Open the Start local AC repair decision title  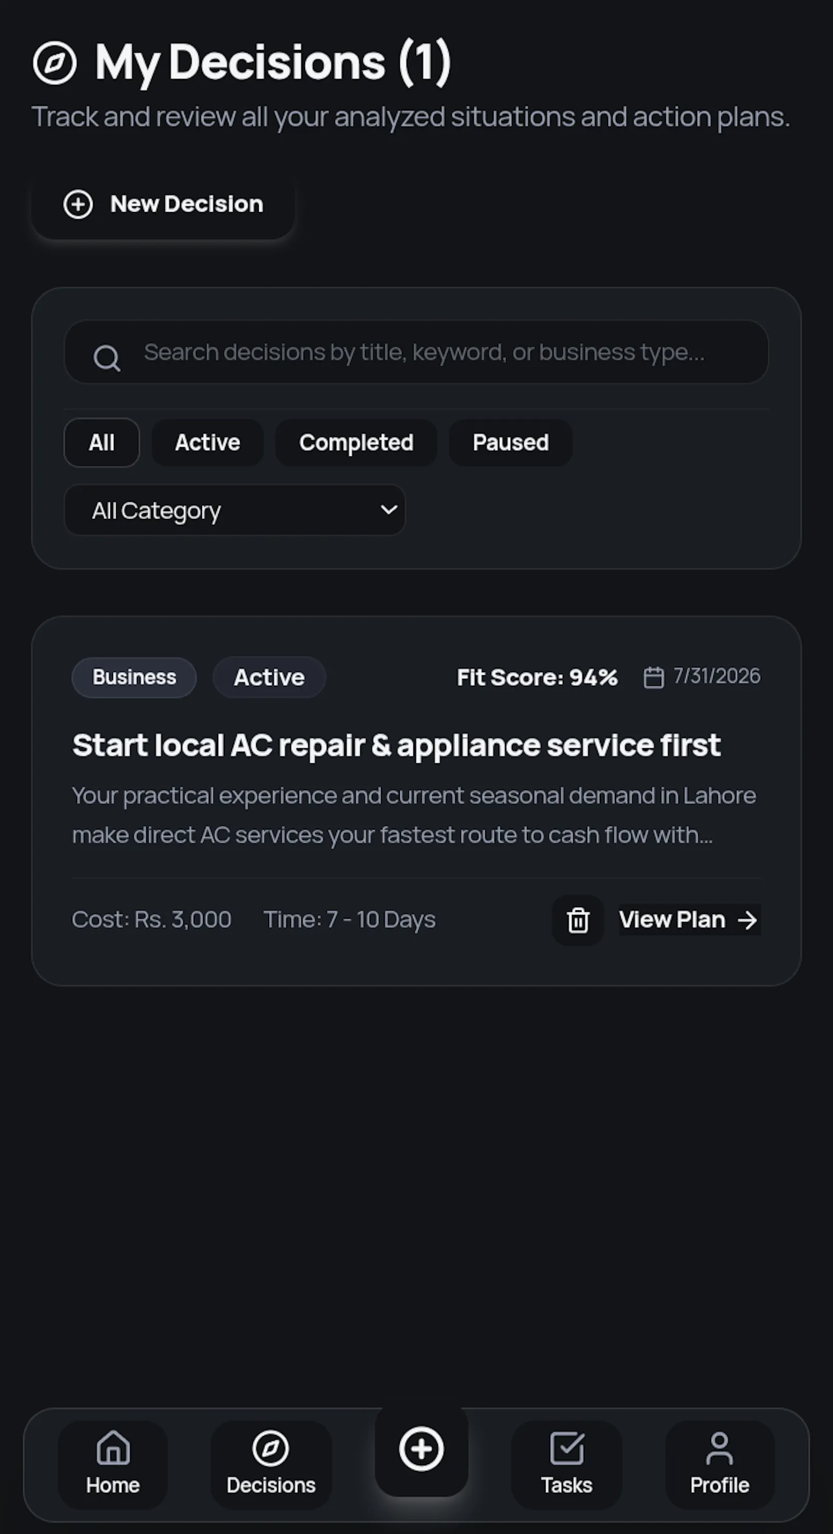pos(396,746)
